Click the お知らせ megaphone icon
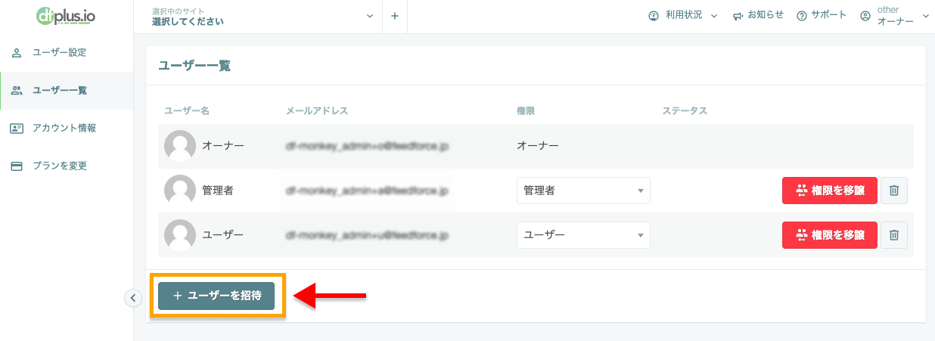This screenshot has height=341, width=935. tap(738, 16)
